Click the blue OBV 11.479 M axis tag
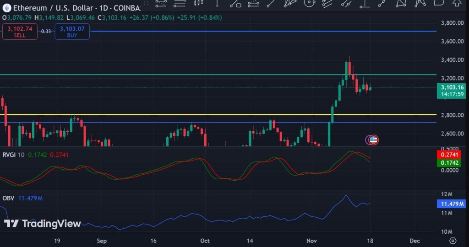The width and height of the screenshot is (469, 247). 451,204
